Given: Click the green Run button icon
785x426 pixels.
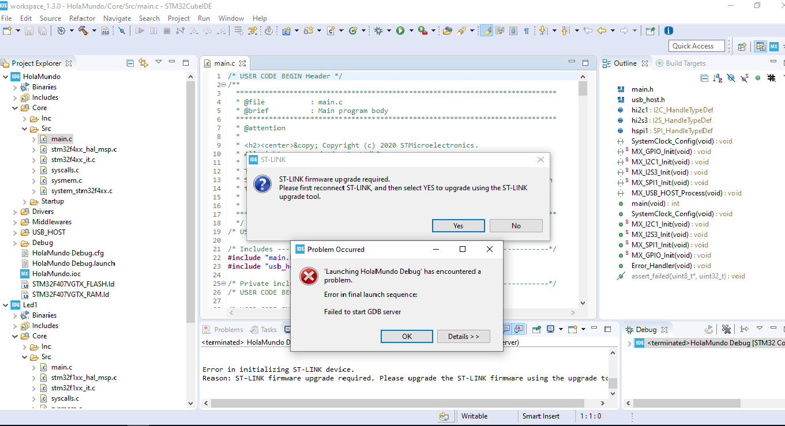Looking at the screenshot, I should (x=400, y=31).
